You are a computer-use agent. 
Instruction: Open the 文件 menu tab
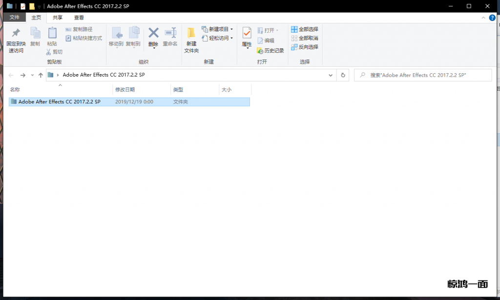(x=15, y=18)
